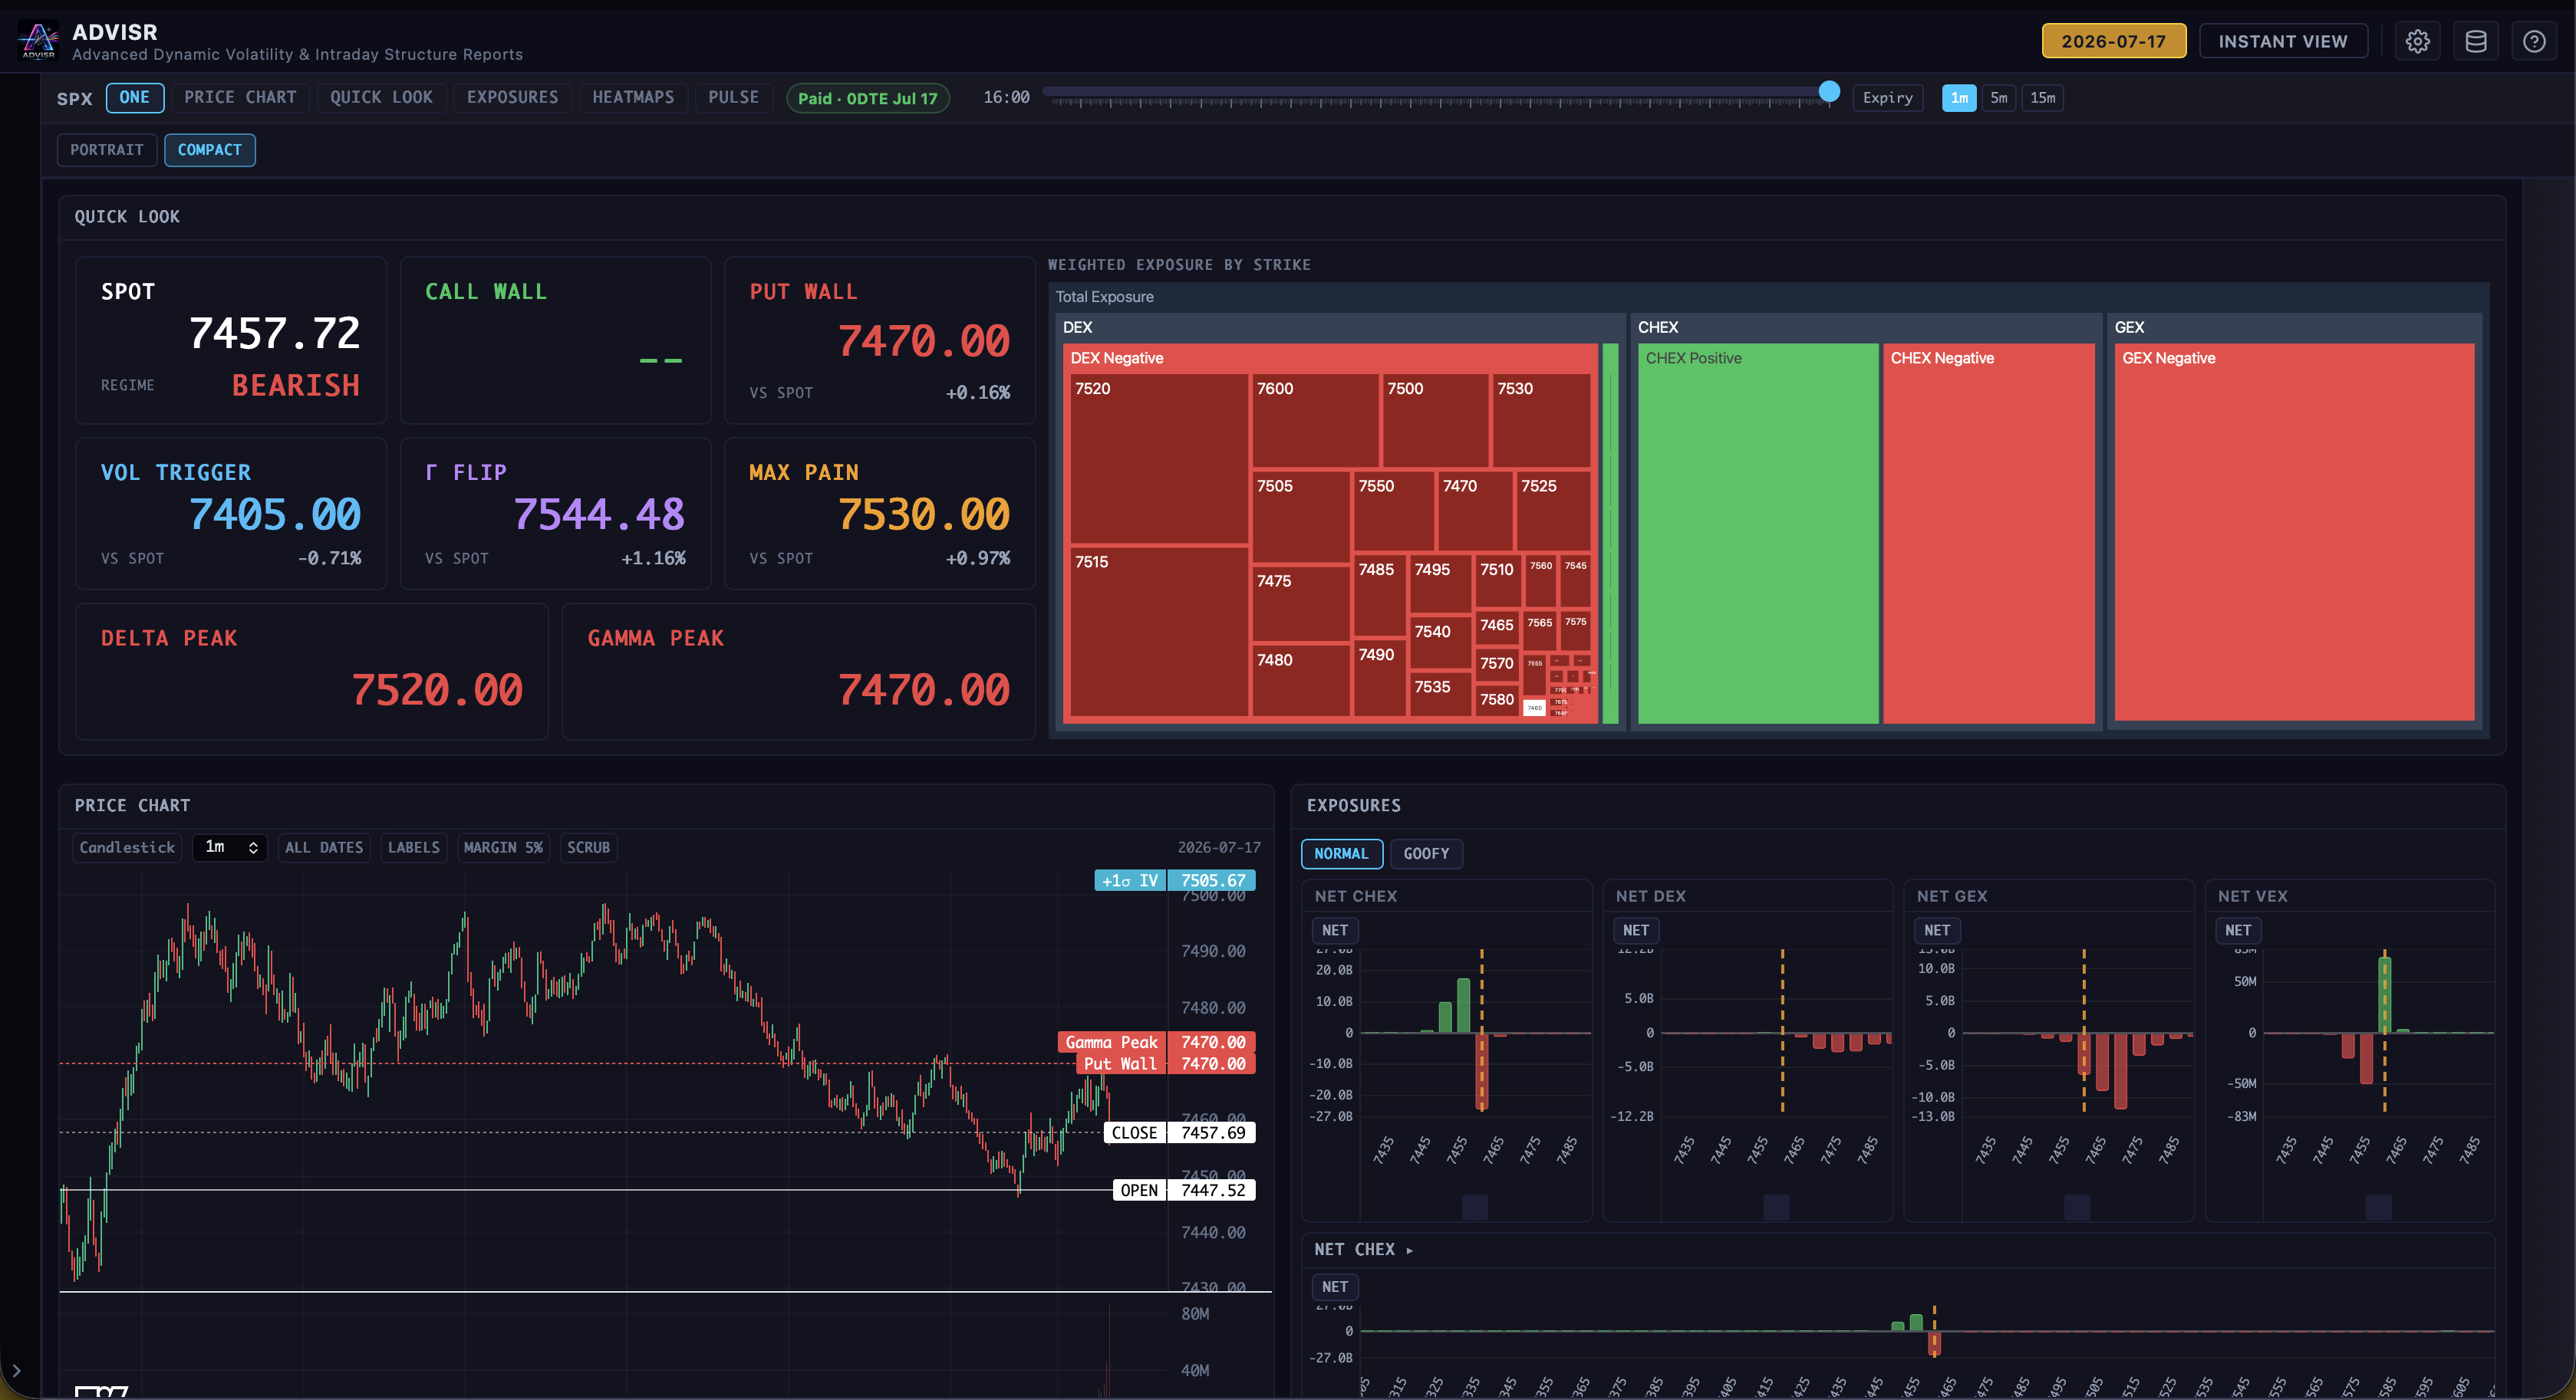Expand the left sidebar chevron

tap(16, 1371)
